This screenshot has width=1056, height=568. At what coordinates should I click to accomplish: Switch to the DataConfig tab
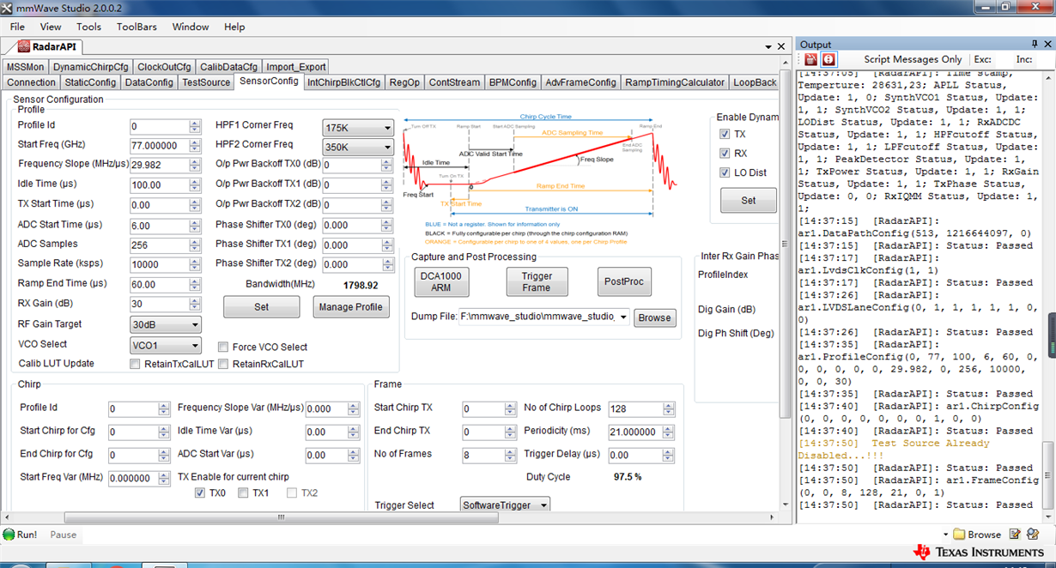pyautogui.click(x=149, y=82)
